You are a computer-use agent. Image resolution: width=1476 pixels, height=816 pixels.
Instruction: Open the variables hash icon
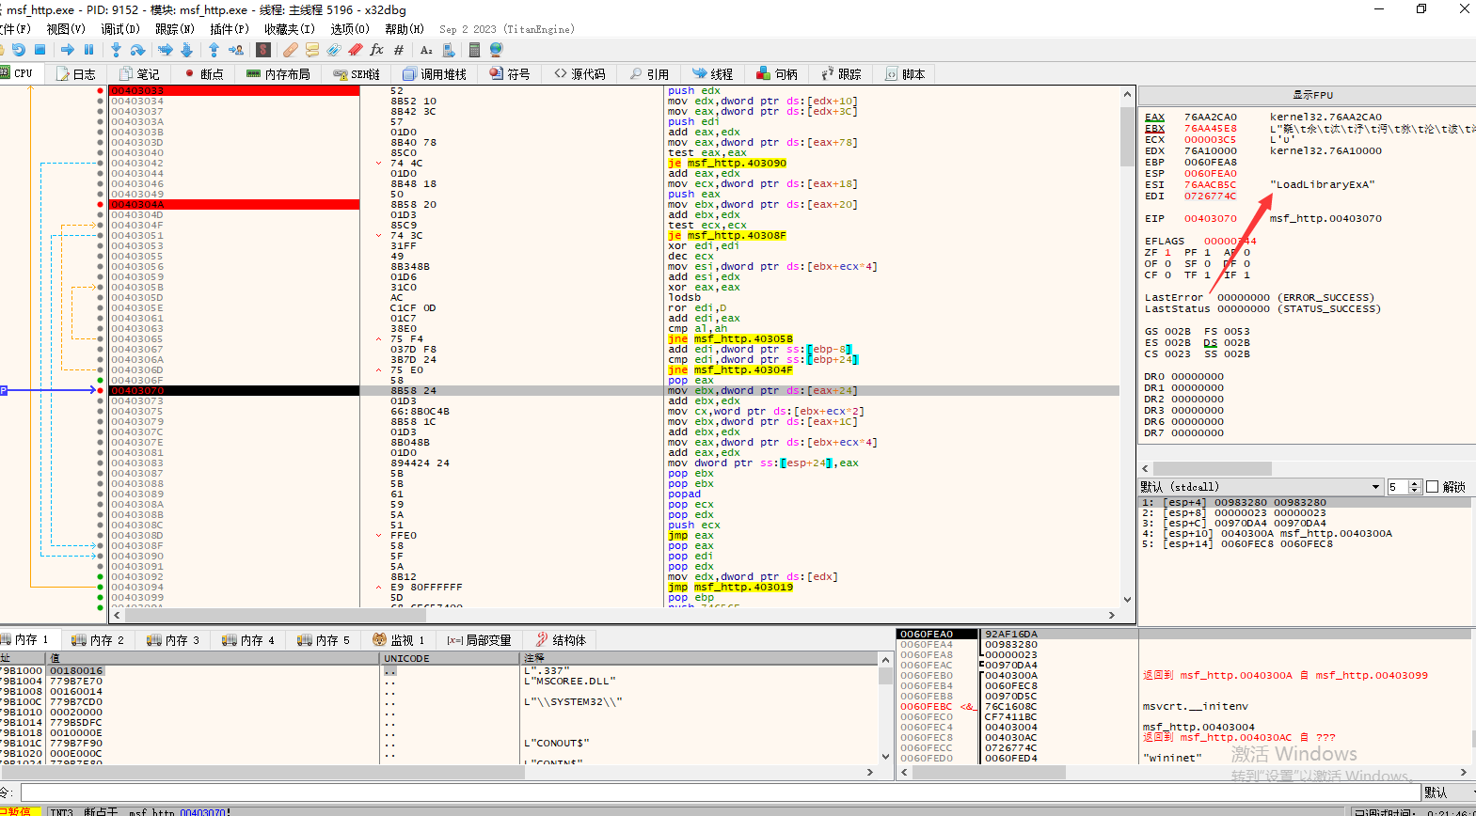point(399,50)
